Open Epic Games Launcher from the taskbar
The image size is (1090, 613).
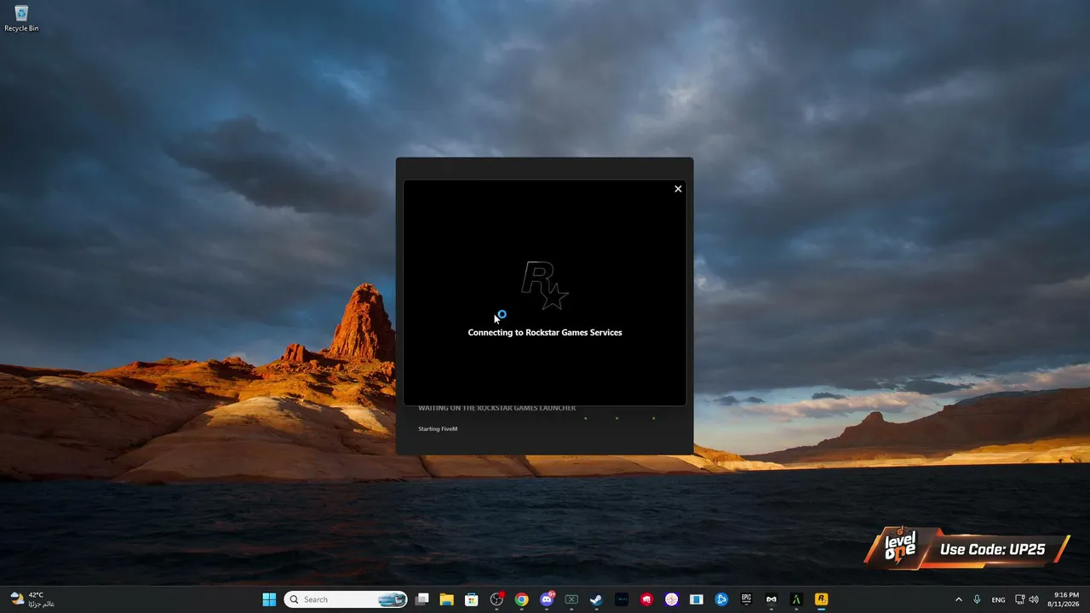[x=746, y=599]
